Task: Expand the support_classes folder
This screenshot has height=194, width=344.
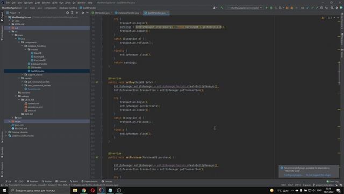Action: (x=22, y=75)
